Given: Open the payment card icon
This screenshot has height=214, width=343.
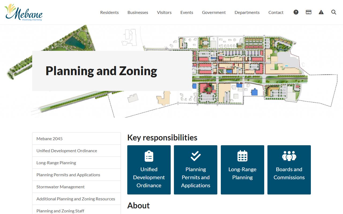Looking at the screenshot, I should click(308, 12).
